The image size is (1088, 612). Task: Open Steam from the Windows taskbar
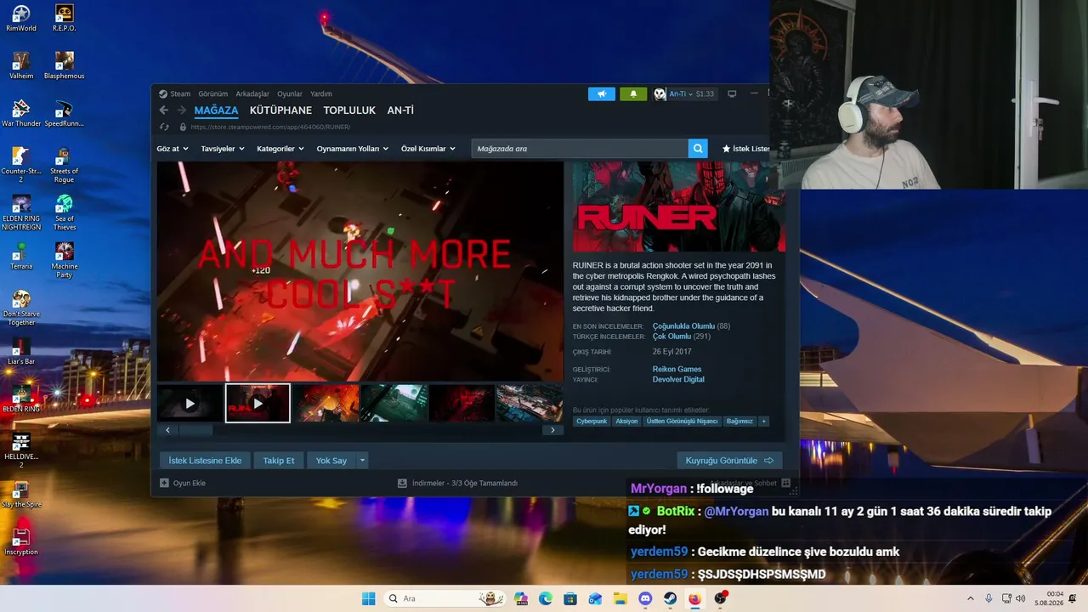[670, 598]
